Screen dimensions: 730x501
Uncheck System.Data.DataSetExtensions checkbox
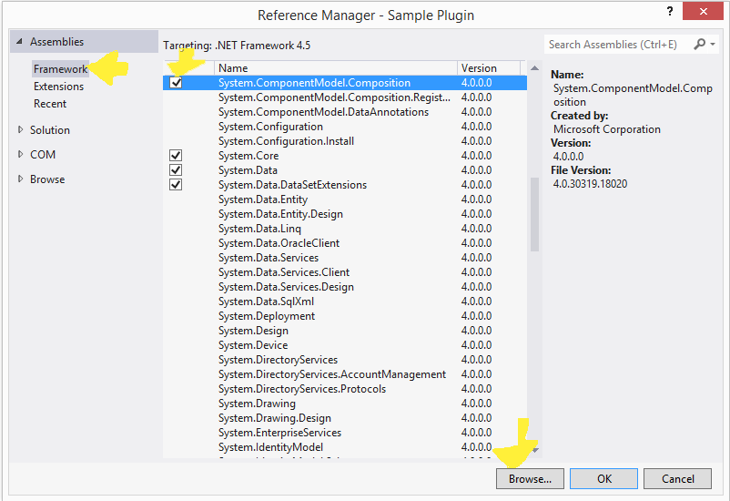click(x=176, y=185)
